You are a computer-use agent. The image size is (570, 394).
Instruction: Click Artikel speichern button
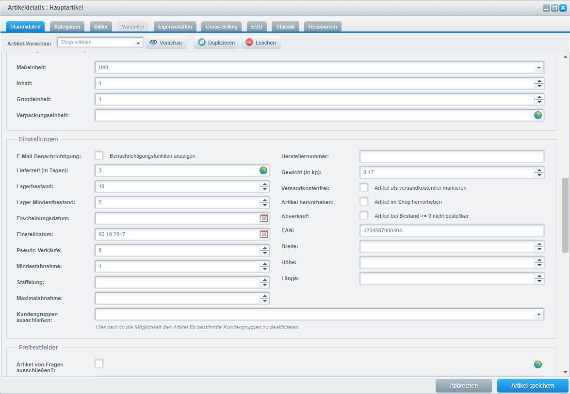tap(533, 386)
